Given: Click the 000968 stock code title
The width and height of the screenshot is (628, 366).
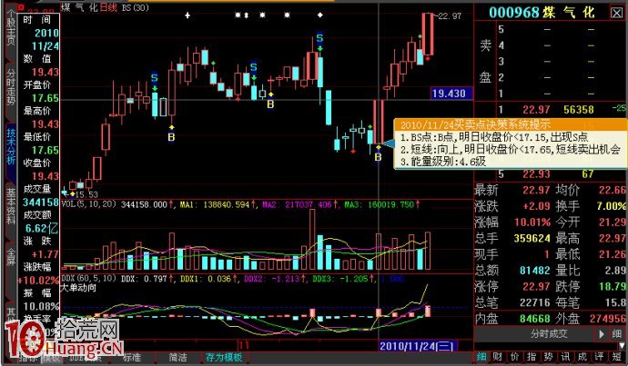Looking at the screenshot, I should [514, 13].
